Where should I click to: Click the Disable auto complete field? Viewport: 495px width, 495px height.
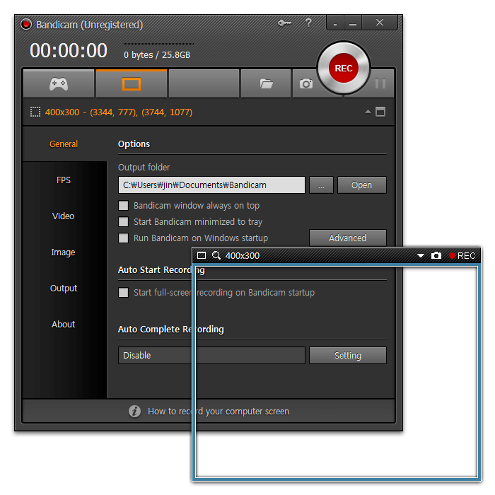pos(211,356)
